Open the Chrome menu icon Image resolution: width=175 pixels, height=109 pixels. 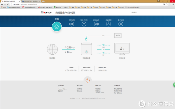(x=173, y=4)
